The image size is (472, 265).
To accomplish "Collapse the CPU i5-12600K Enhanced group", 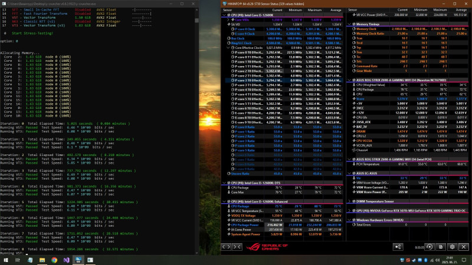I will click(x=224, y=201).
